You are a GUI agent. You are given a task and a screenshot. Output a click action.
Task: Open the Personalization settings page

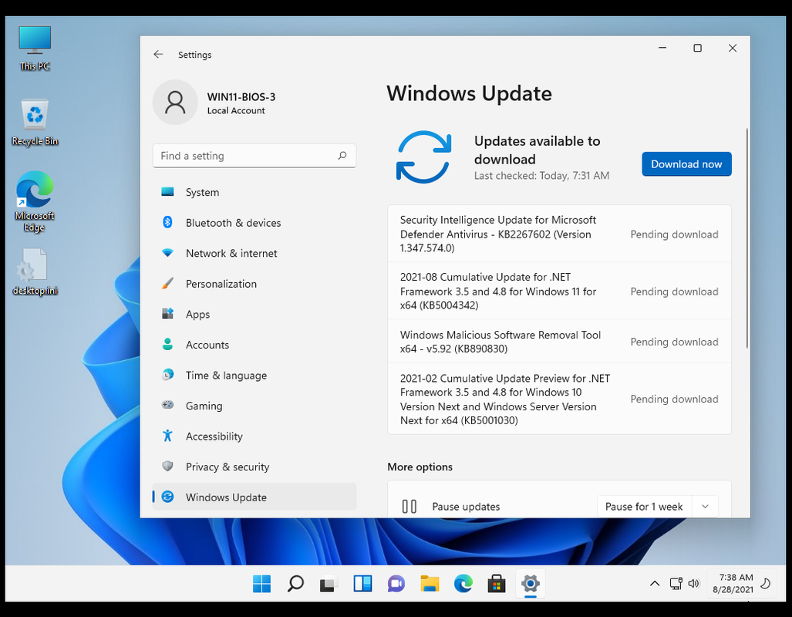[254, 284]
